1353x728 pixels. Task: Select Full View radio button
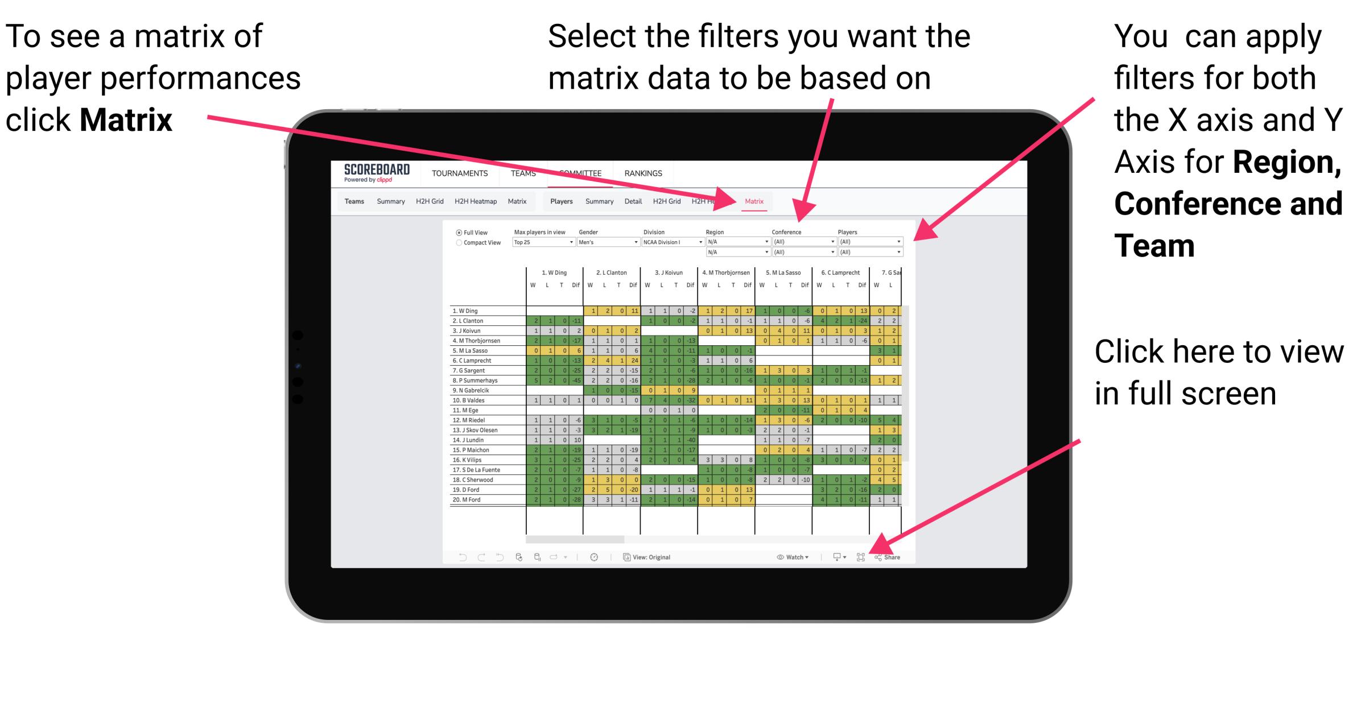(458, 234)
